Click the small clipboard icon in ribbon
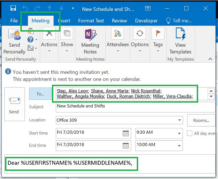The height and width of the screenshot is (179, 218). click(x=31, y=31)
